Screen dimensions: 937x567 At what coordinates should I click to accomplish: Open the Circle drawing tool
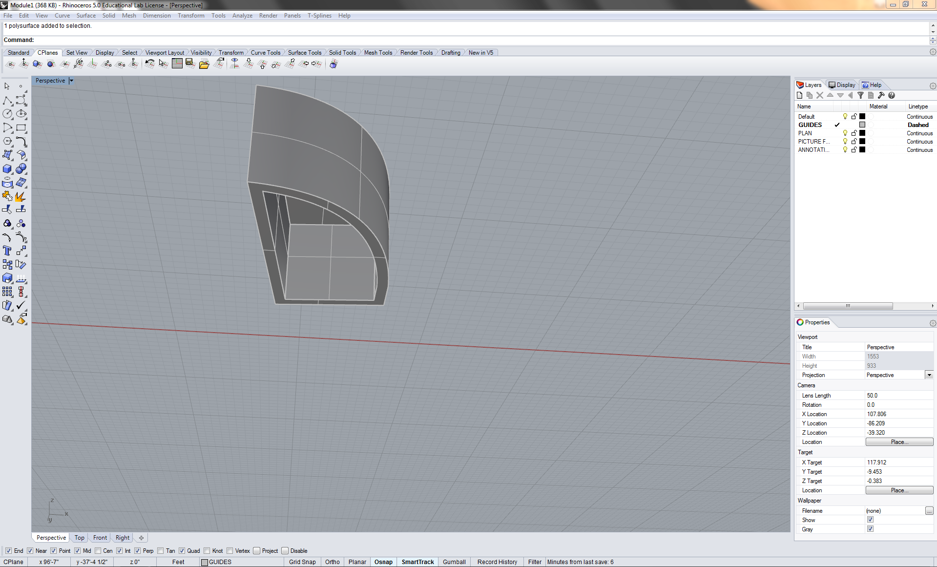click(x=7, y=113)
